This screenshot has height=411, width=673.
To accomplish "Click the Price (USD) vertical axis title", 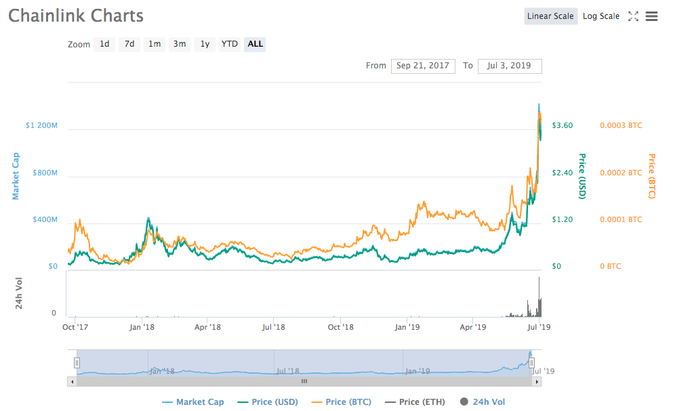I will (x=582, y=176).
